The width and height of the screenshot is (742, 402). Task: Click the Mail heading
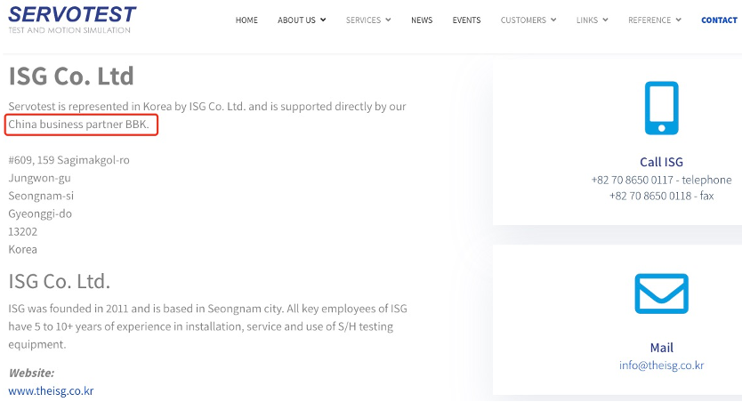662,348
